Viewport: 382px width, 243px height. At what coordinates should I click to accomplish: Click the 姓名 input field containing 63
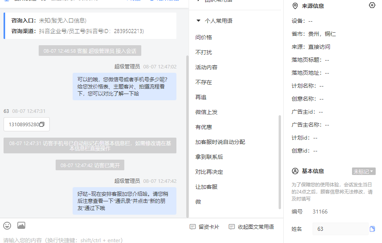340,229
